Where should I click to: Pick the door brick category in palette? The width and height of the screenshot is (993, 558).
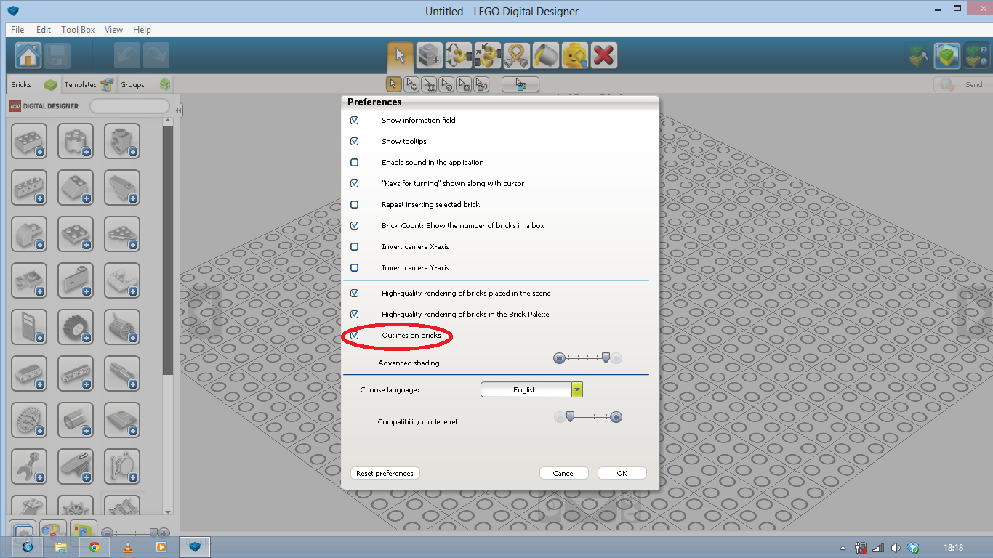point(29,327)
